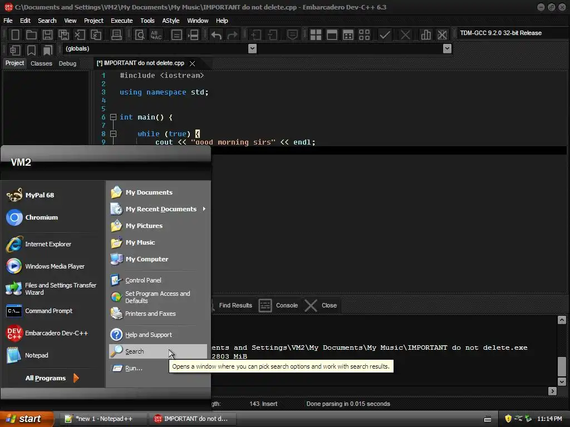The height and width of the screenshot is (427, 570).
Task: Open Help and Support
Action: tap(158, 334)
